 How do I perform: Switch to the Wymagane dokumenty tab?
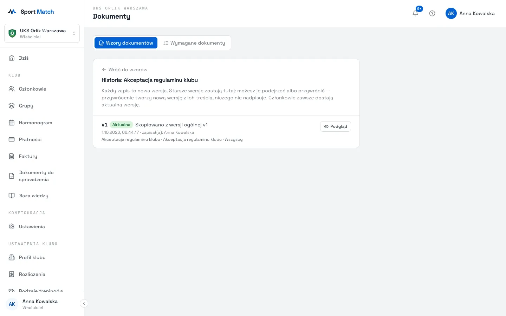(194, 43)
